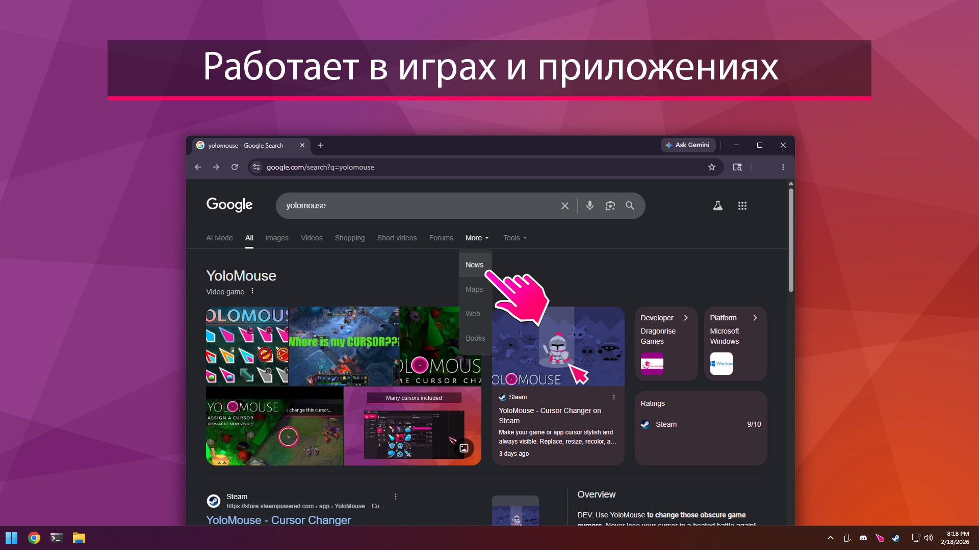This screenshot has width=979, height=550.
Task: Open options for Steam search result
Action: tap(396, 497)
